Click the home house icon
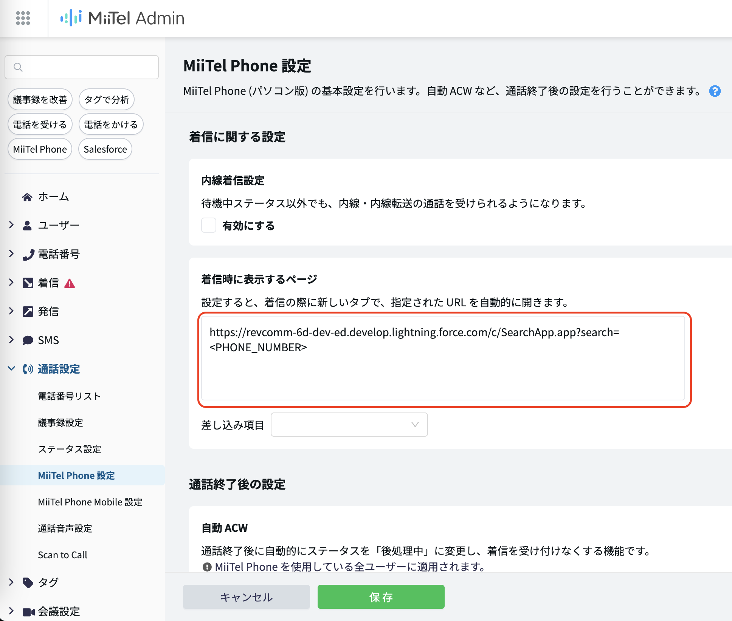 [27, 197]
